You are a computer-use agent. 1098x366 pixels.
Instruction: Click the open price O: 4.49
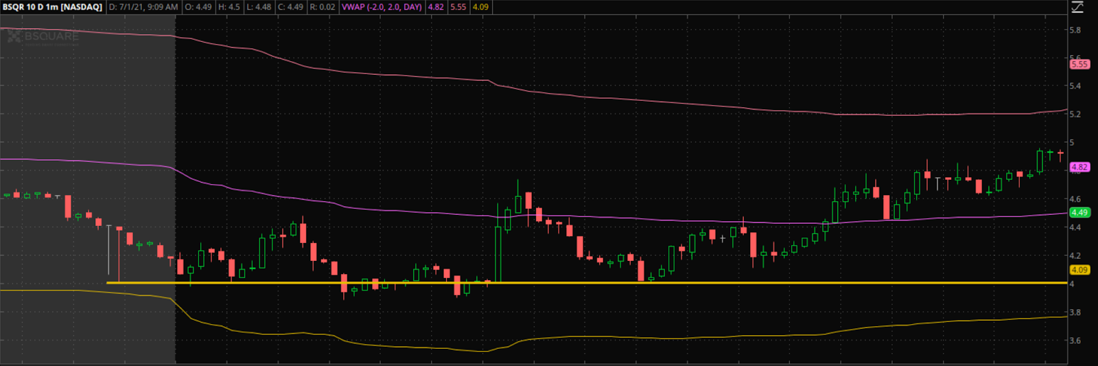coord(198,7)
